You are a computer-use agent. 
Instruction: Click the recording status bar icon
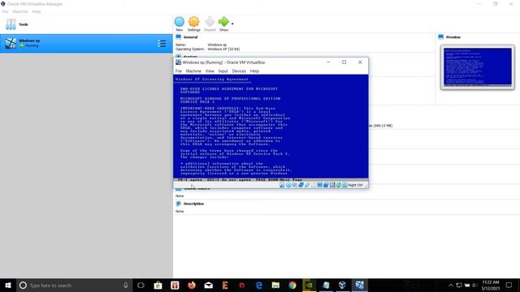(x=326, y=185)
